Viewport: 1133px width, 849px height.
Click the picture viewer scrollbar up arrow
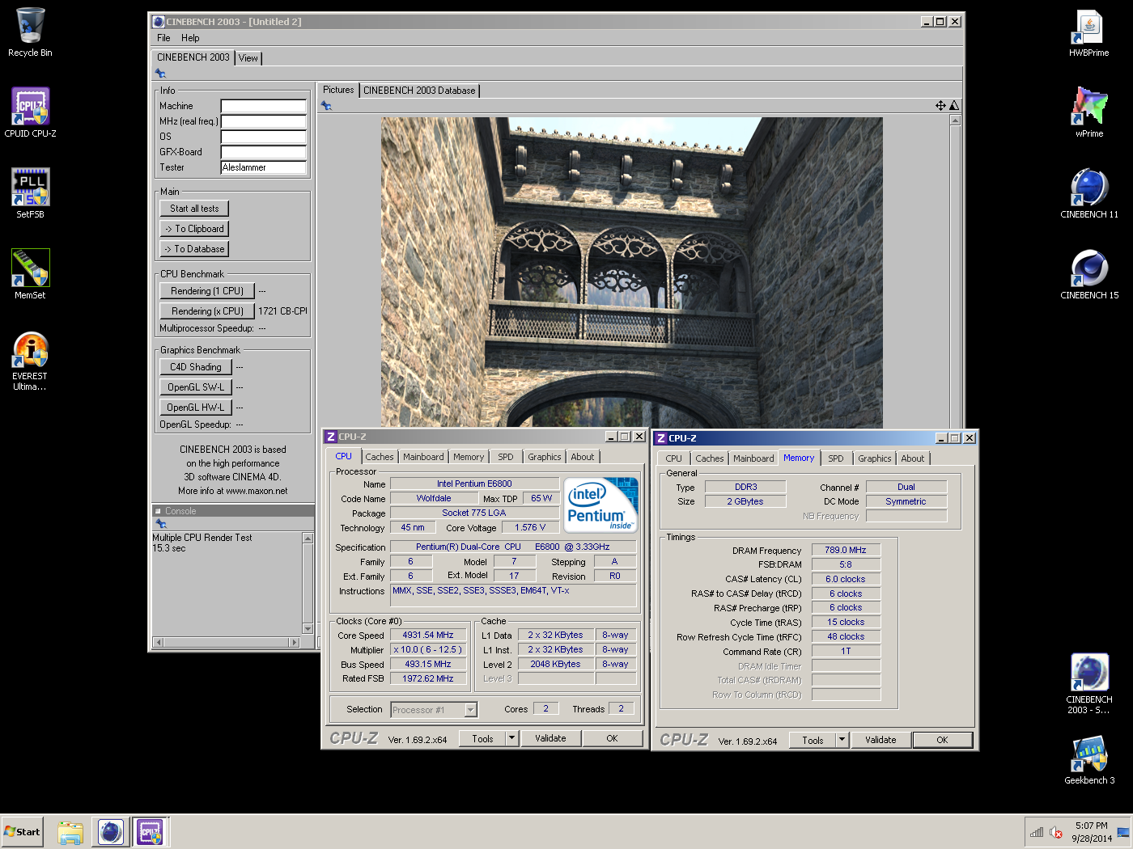[955, 120]
